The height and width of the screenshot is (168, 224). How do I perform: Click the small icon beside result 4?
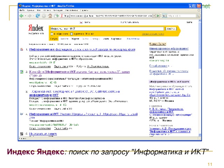(22, 114)
